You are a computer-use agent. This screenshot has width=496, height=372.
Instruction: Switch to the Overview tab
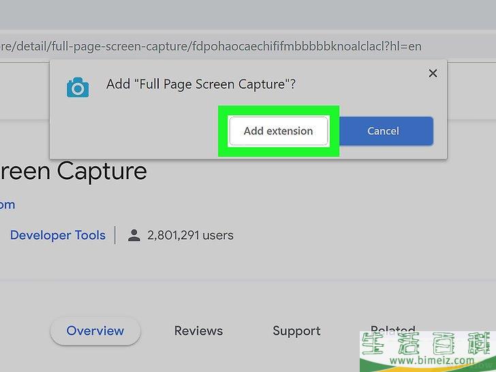tap(95, 331)
